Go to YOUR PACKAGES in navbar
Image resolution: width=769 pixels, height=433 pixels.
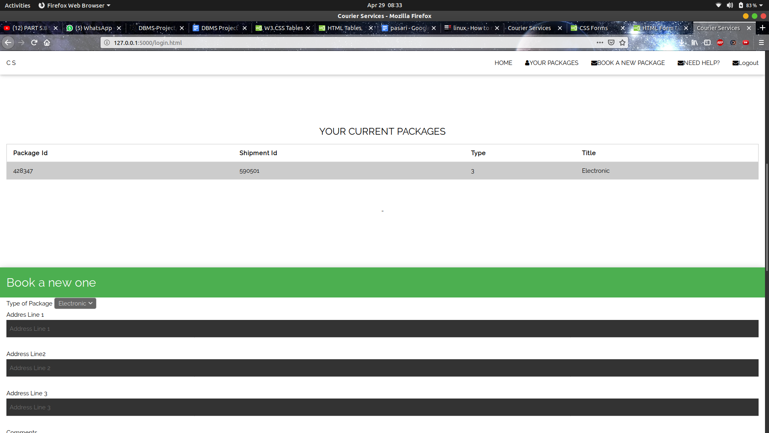click(x=552, y=63)
